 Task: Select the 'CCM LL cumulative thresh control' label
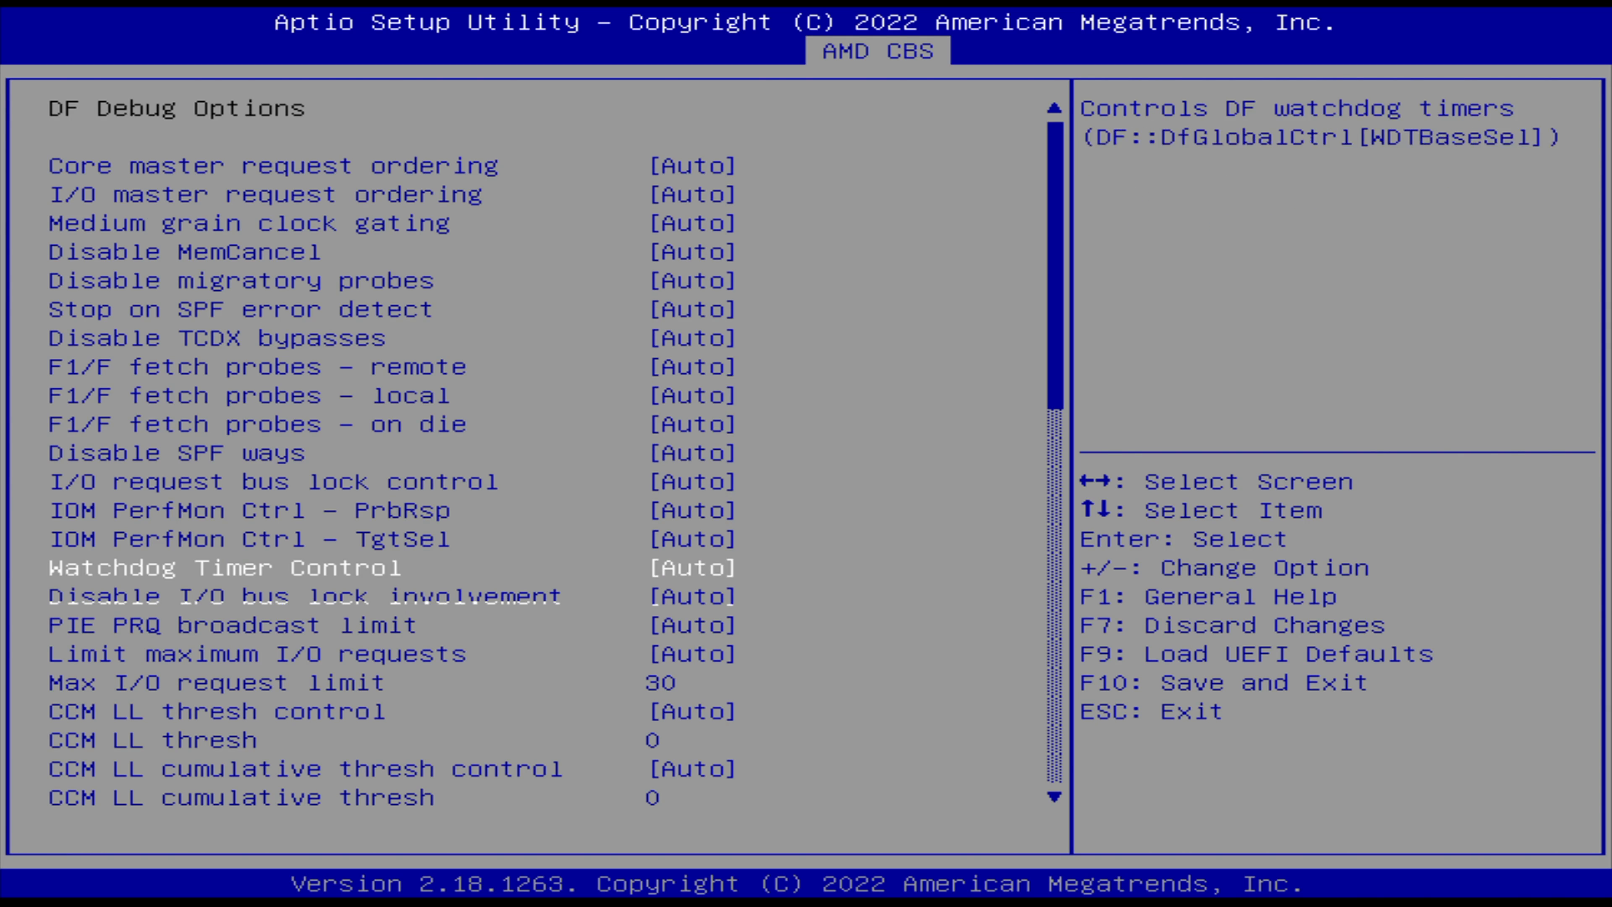305,769
